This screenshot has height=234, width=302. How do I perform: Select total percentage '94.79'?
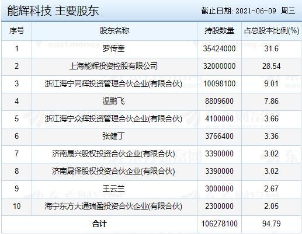click(x=272, y=223)
